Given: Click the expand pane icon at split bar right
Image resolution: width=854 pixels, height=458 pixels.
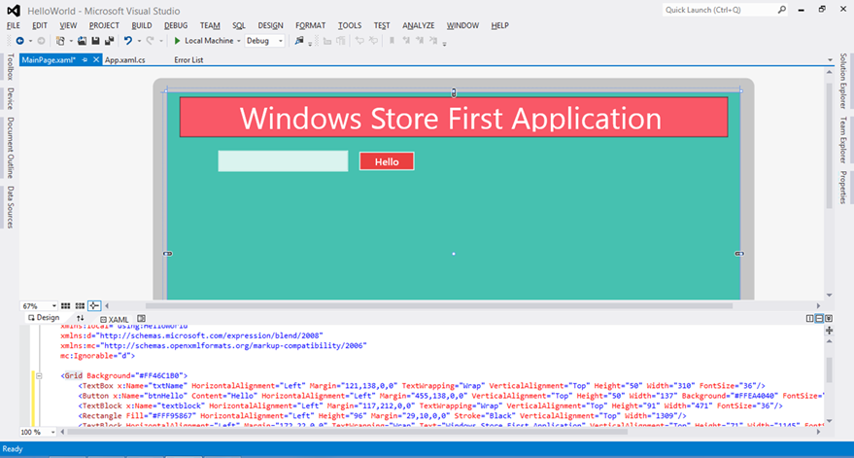Looking at the screenshot, I should tap(829, 318).
